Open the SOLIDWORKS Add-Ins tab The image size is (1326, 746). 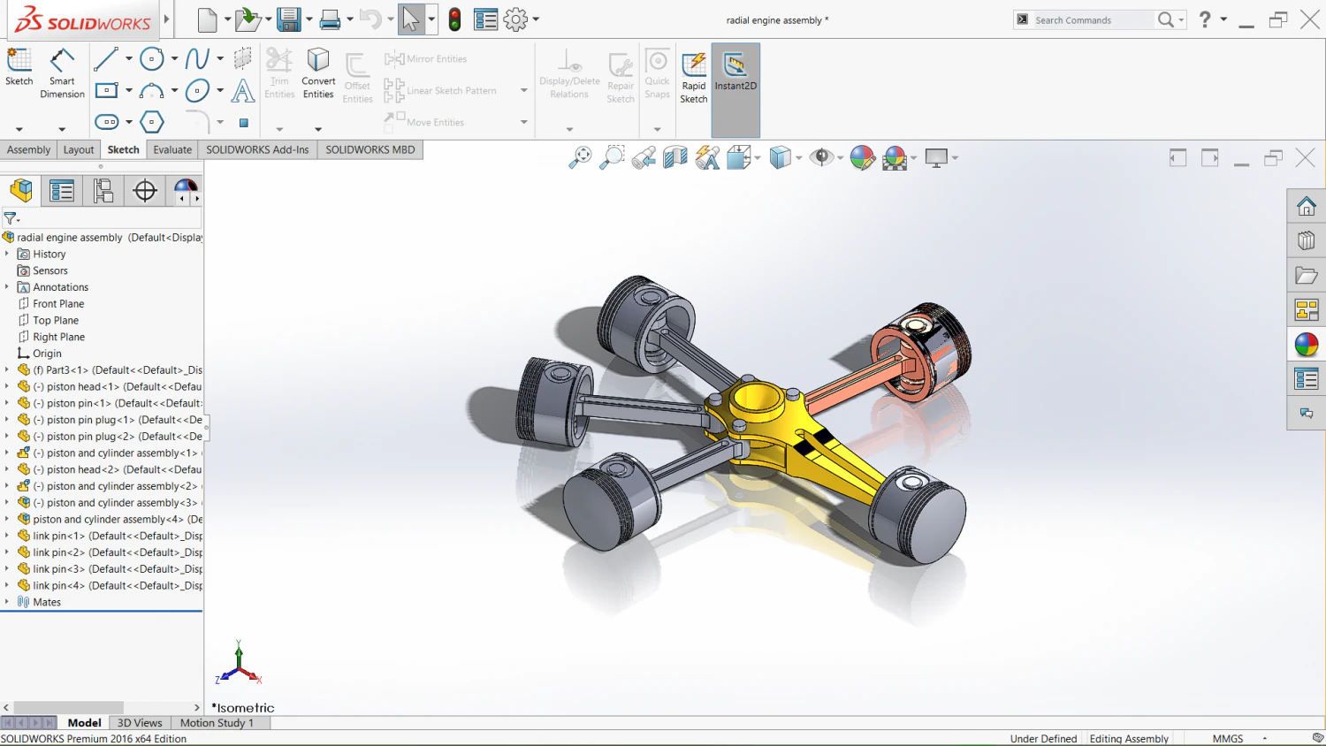point(257,149)
